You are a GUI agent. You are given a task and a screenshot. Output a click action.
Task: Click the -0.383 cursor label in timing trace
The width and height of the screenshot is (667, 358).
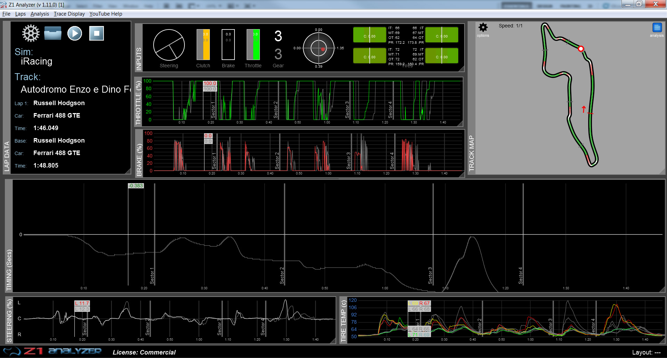coord(136,186)
